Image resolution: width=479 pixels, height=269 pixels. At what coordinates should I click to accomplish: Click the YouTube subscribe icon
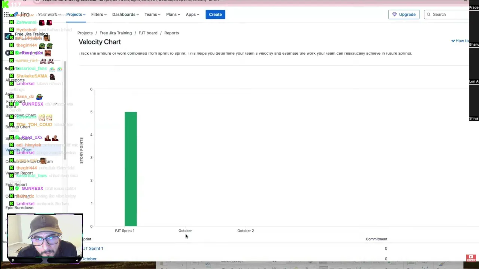[x=471, y=257]
